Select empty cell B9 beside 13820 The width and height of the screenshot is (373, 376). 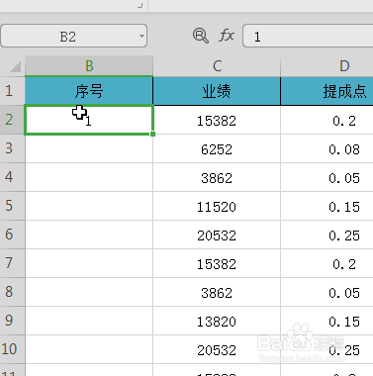[x=89, y=321]
